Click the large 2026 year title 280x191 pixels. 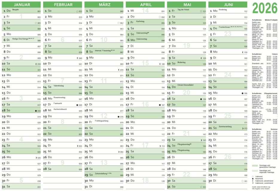click(x=264, y=8)
